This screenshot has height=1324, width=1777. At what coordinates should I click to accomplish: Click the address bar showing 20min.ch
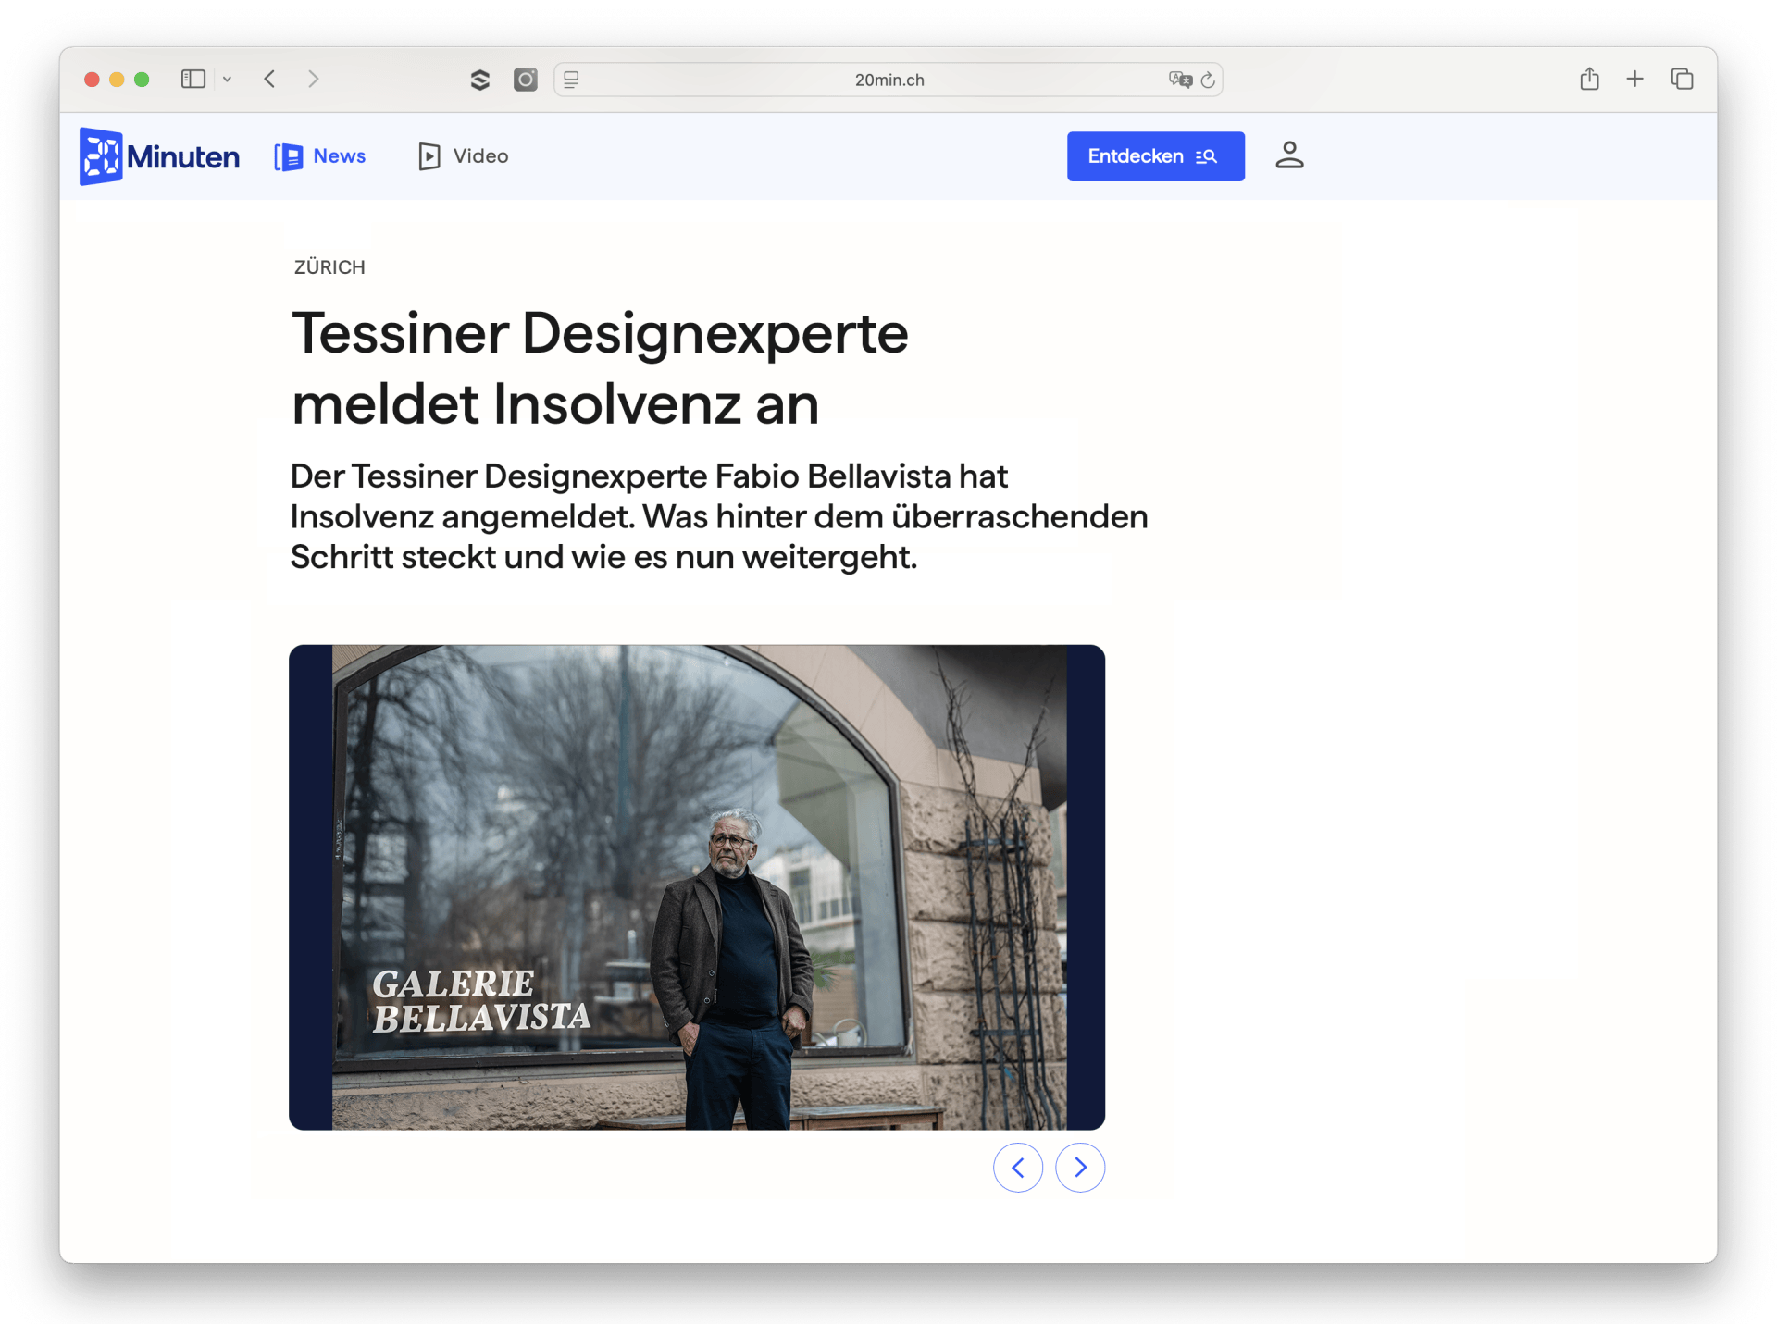888,80
